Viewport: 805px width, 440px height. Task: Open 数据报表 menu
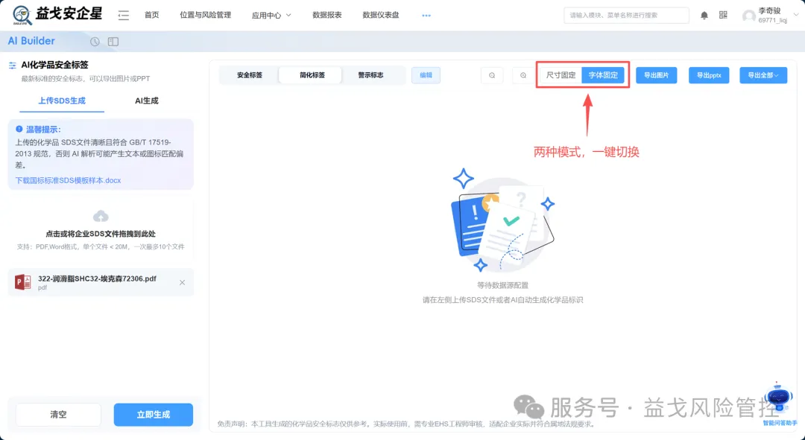[327, 16]
